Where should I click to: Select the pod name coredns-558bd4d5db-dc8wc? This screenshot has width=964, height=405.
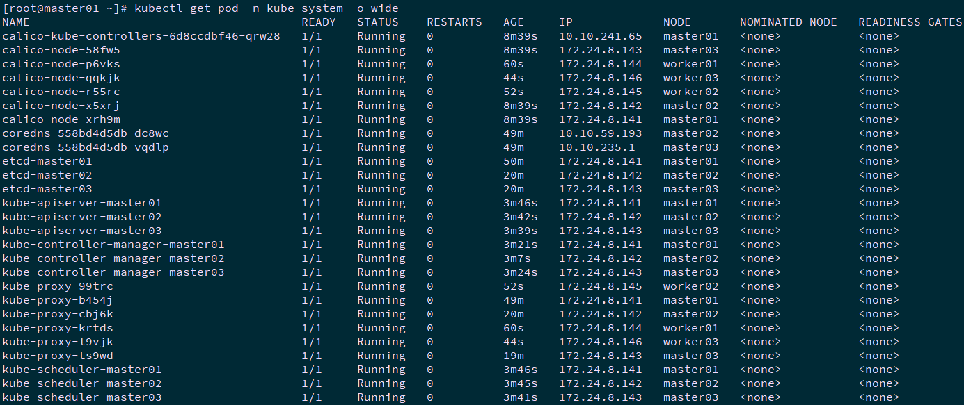[85, 133]
